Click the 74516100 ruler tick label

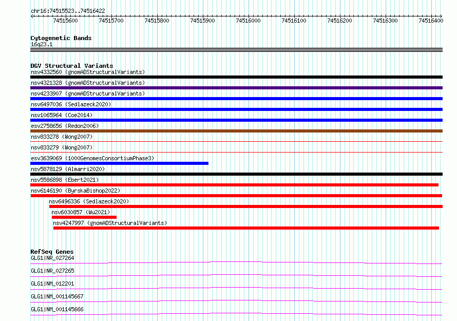coord(294,21)
